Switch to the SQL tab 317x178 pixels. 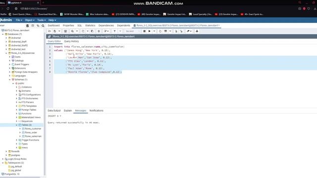coord(80,25)
